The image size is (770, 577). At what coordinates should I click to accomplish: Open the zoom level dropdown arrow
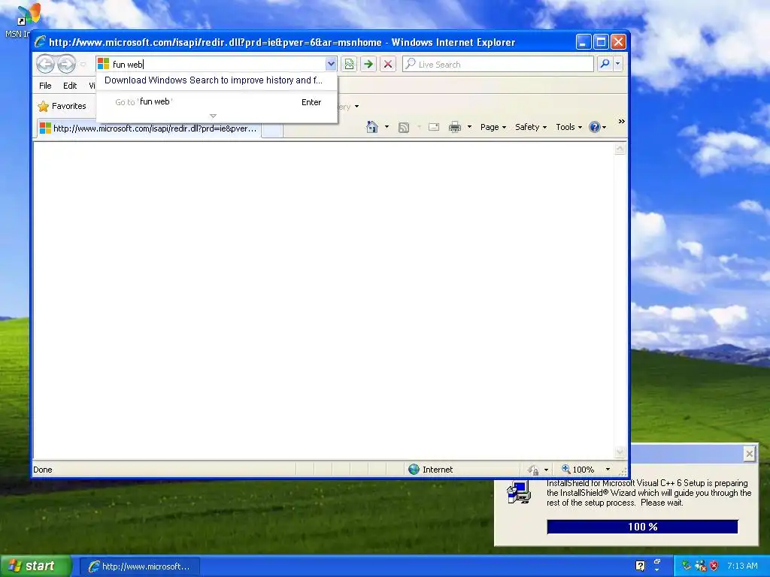tap(608, 470)
